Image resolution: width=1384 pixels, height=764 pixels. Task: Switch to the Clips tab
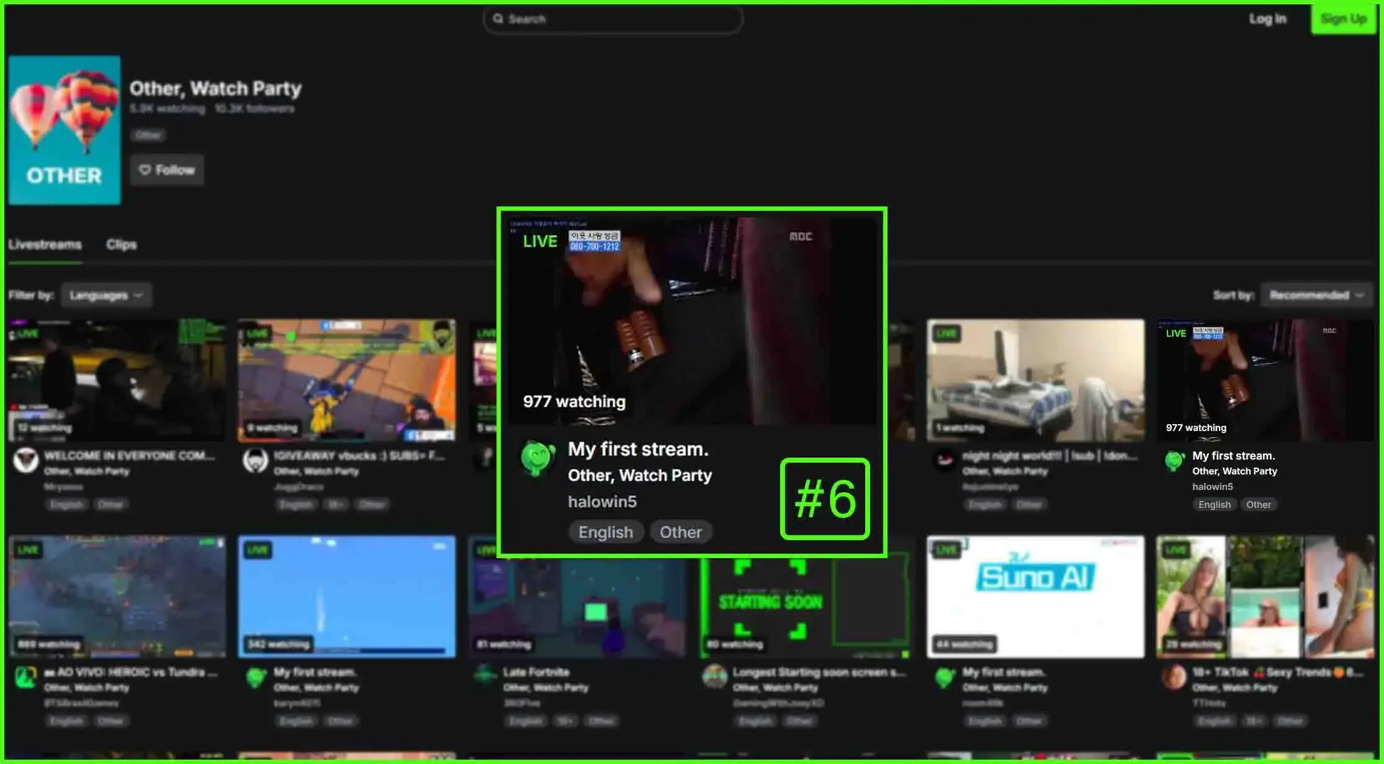click(121, 244)
